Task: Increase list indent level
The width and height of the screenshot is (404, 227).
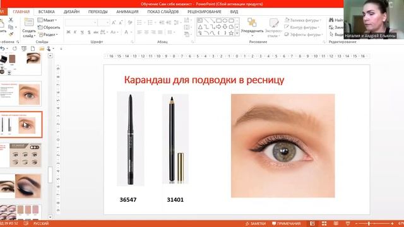Action: [169, 23]
